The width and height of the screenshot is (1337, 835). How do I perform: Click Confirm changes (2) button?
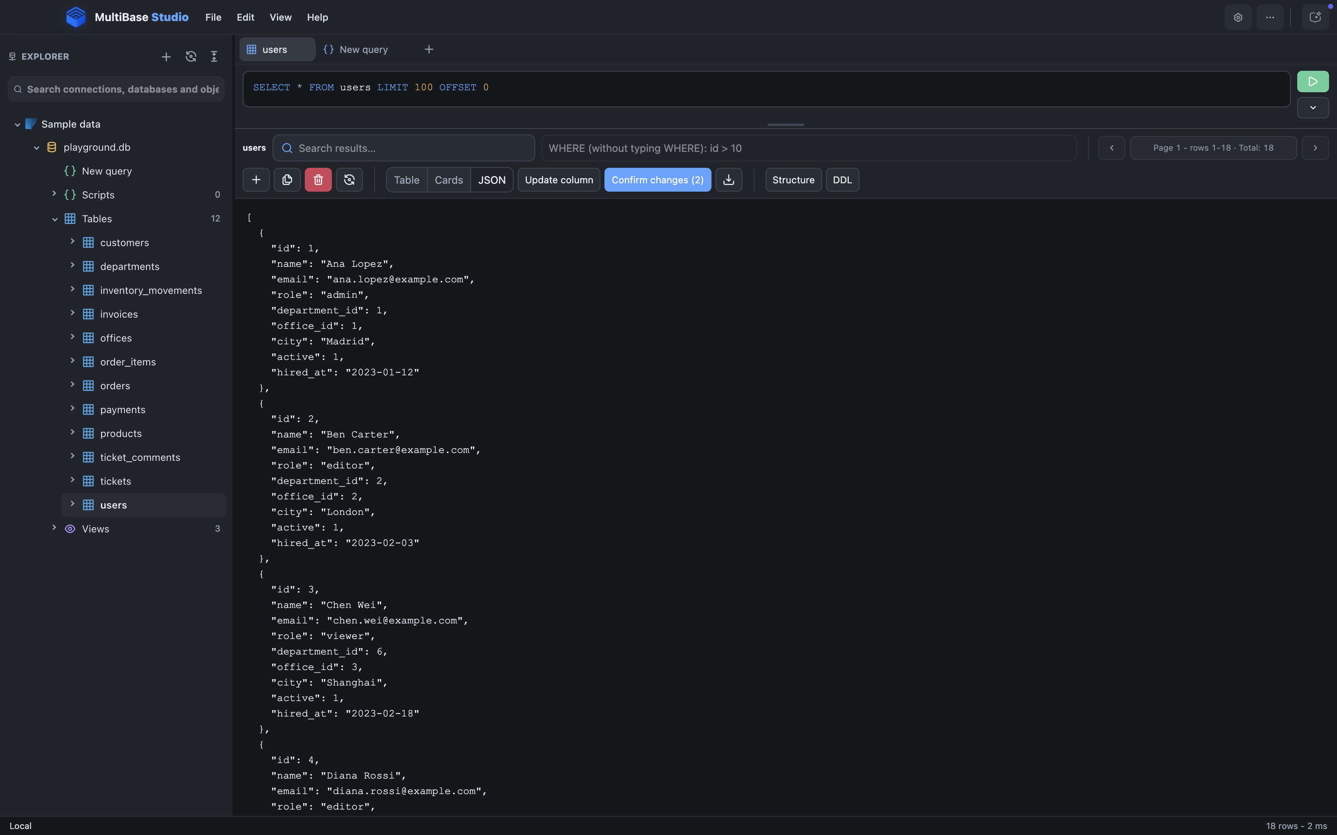click(x=657, y=180)
